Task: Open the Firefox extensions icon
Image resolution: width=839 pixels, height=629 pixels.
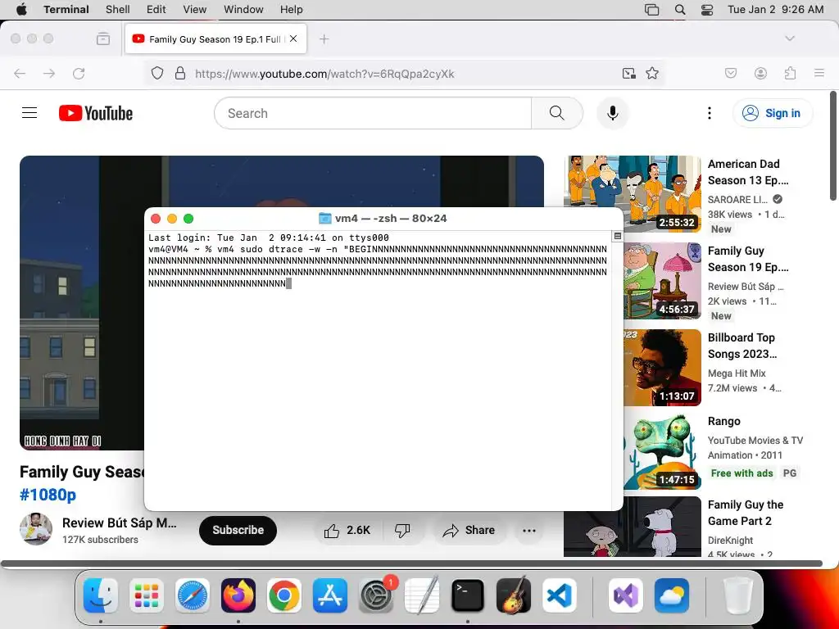Action: [x=791, y=73]
